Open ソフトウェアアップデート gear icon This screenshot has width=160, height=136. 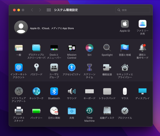coord(19,91)
